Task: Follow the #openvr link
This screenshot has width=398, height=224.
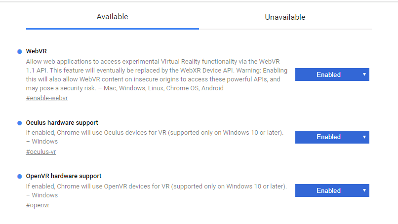Action: [x=38, y=205]
